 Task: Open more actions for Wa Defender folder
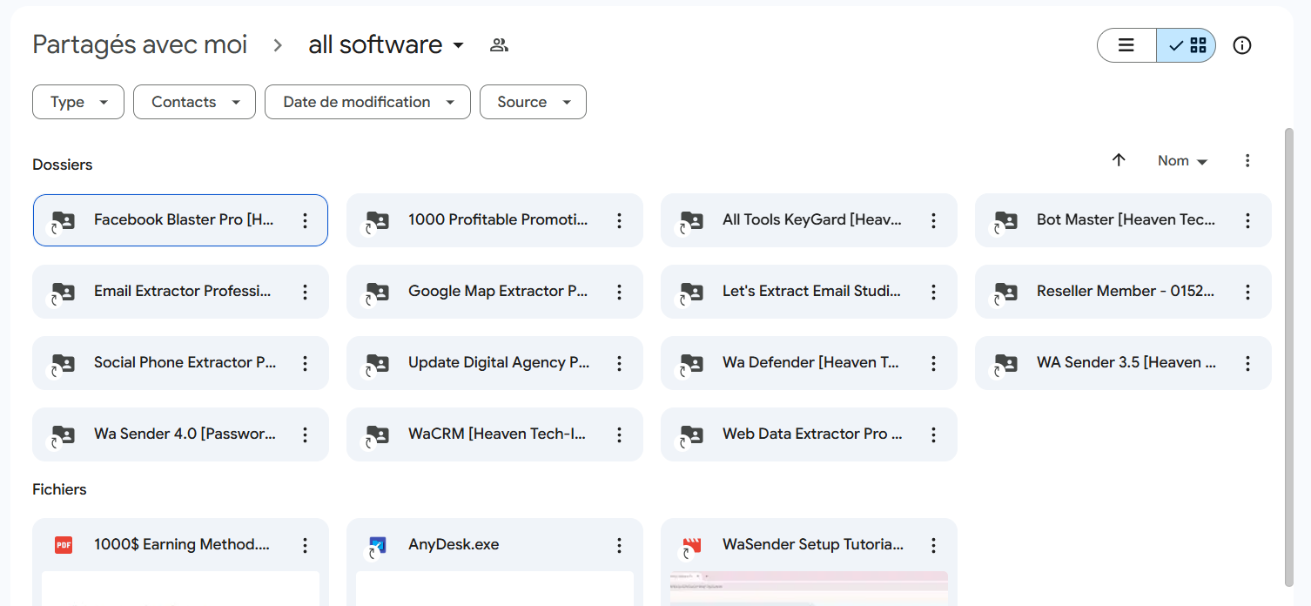(934, 363)
